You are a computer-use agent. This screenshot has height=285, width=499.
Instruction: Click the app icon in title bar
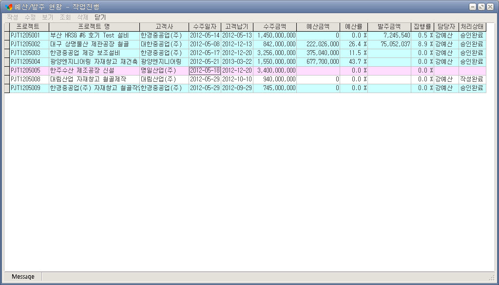tap(9, 7)
